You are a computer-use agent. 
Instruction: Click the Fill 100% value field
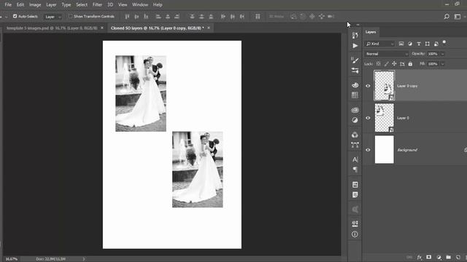(433, 64)
